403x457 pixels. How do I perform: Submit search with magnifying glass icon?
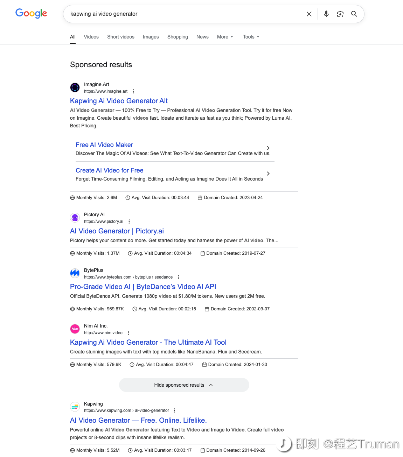click(x=354, y=14)
